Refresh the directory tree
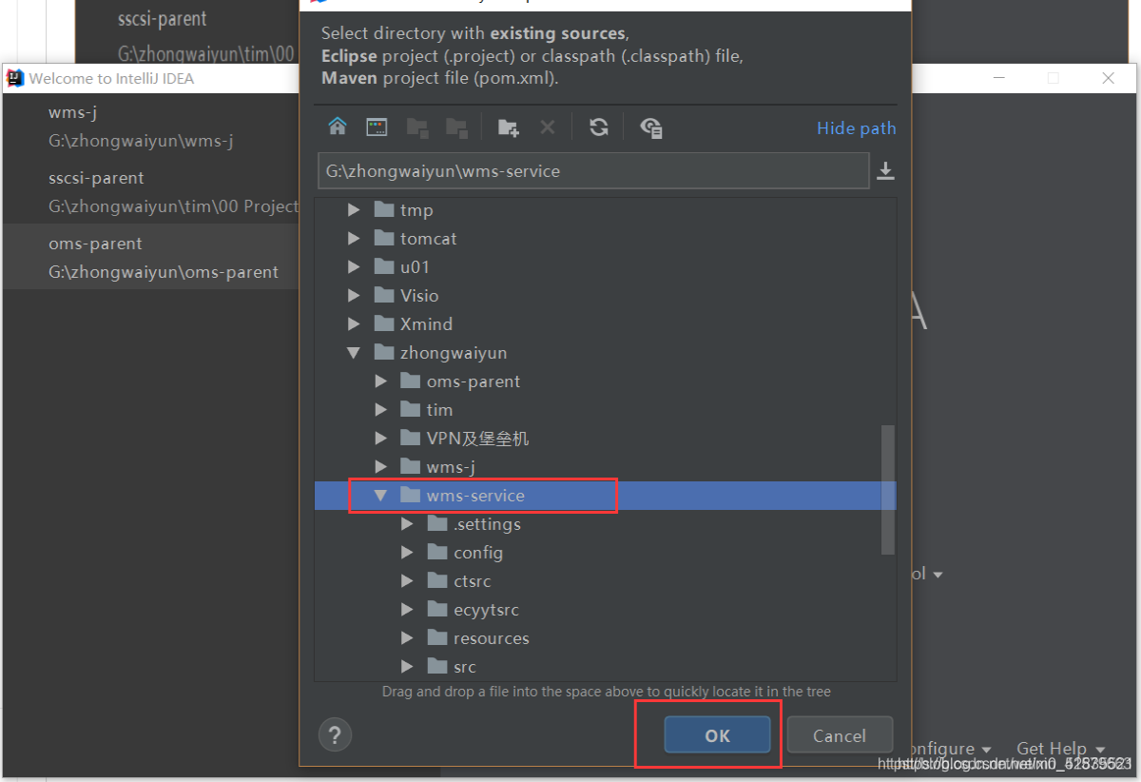Image resolution: width=1141 pixels, height=782 pixels. pyautogui.click(x=598, y=127)
